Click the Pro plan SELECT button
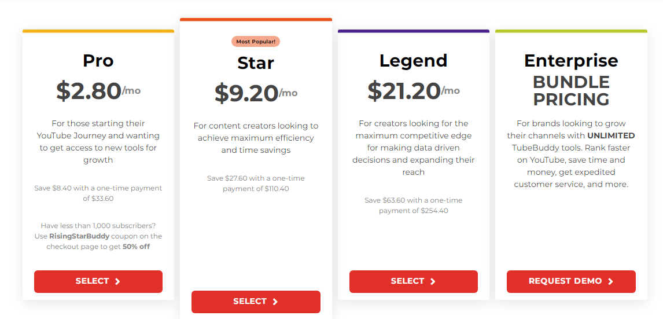 point(98,281)
